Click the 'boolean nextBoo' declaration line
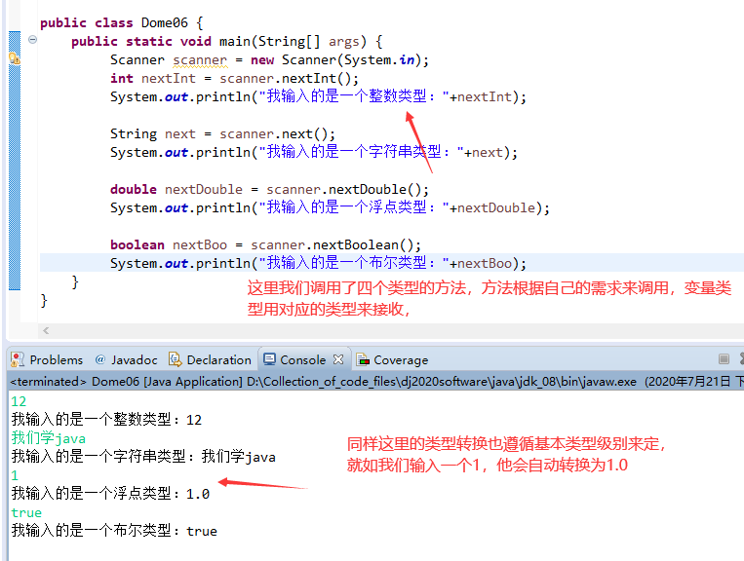Screen dimensions: 744x561 (265, 244)
